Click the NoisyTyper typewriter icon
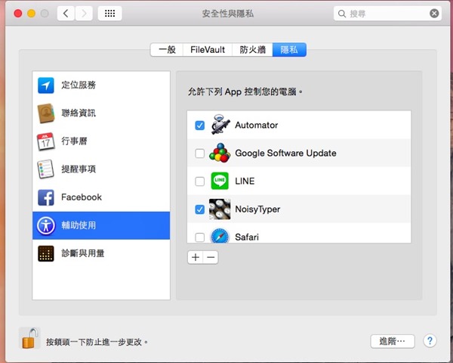453x363 pixels. coord(220,209)
